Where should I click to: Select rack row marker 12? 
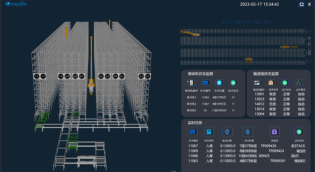click(36, 76)
